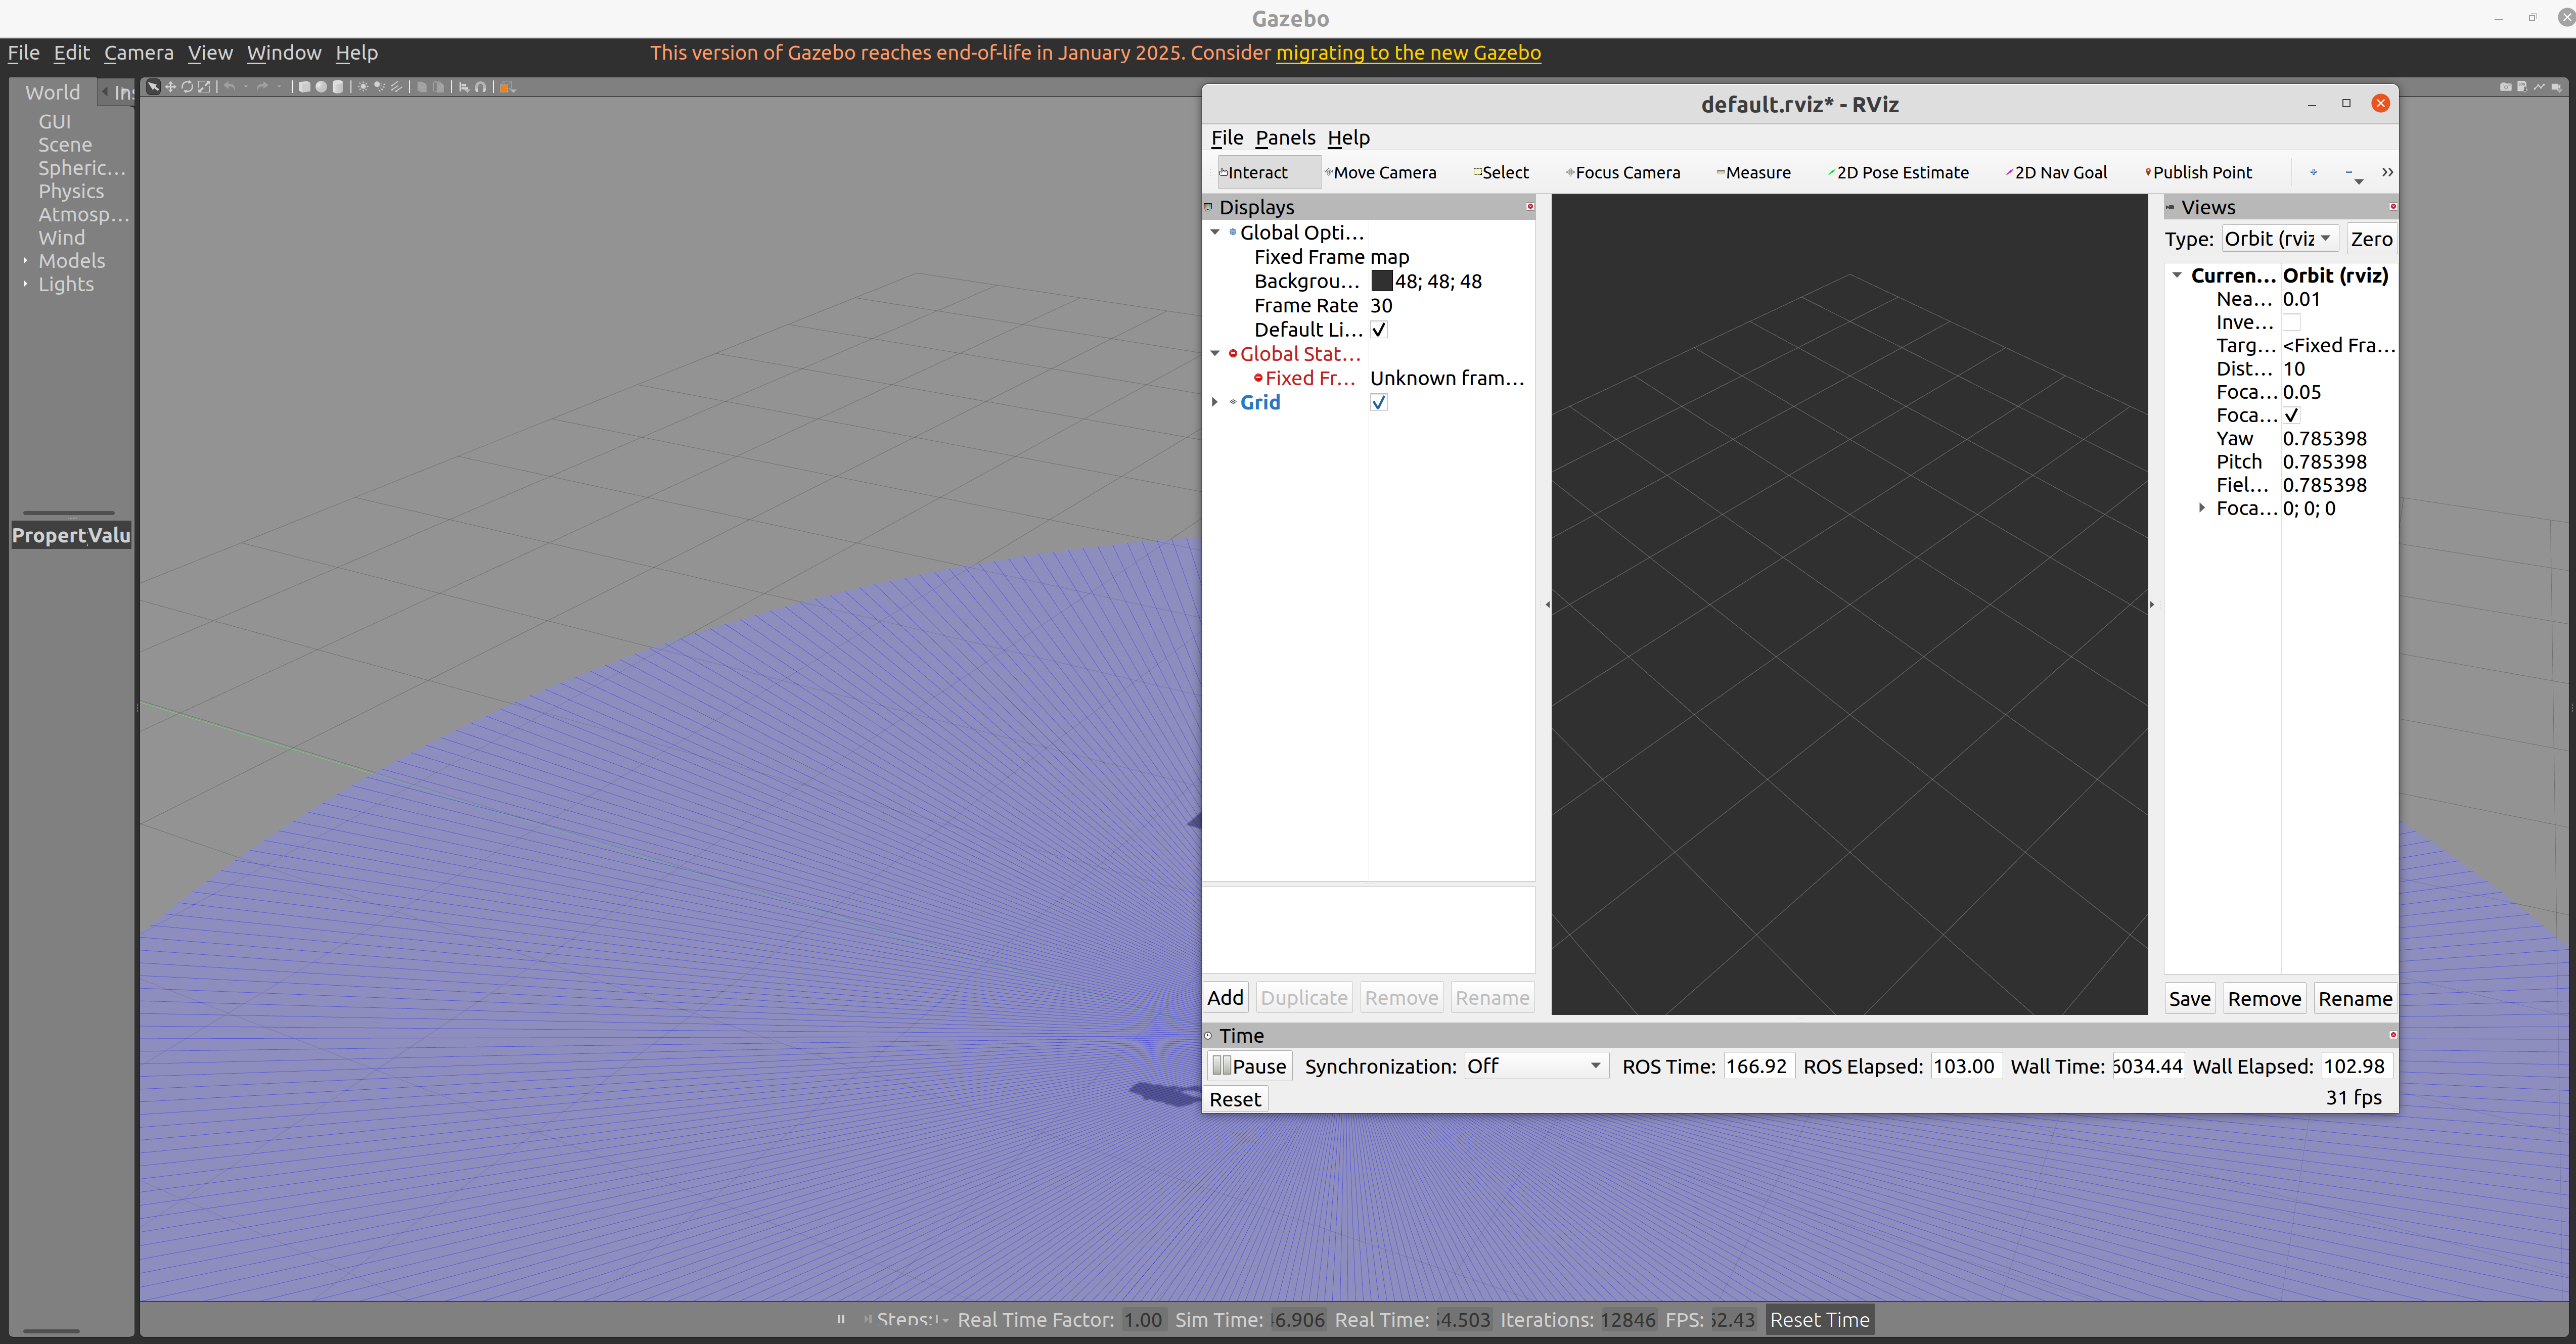Open the Panels menu in RViz

pos(1285,137)
